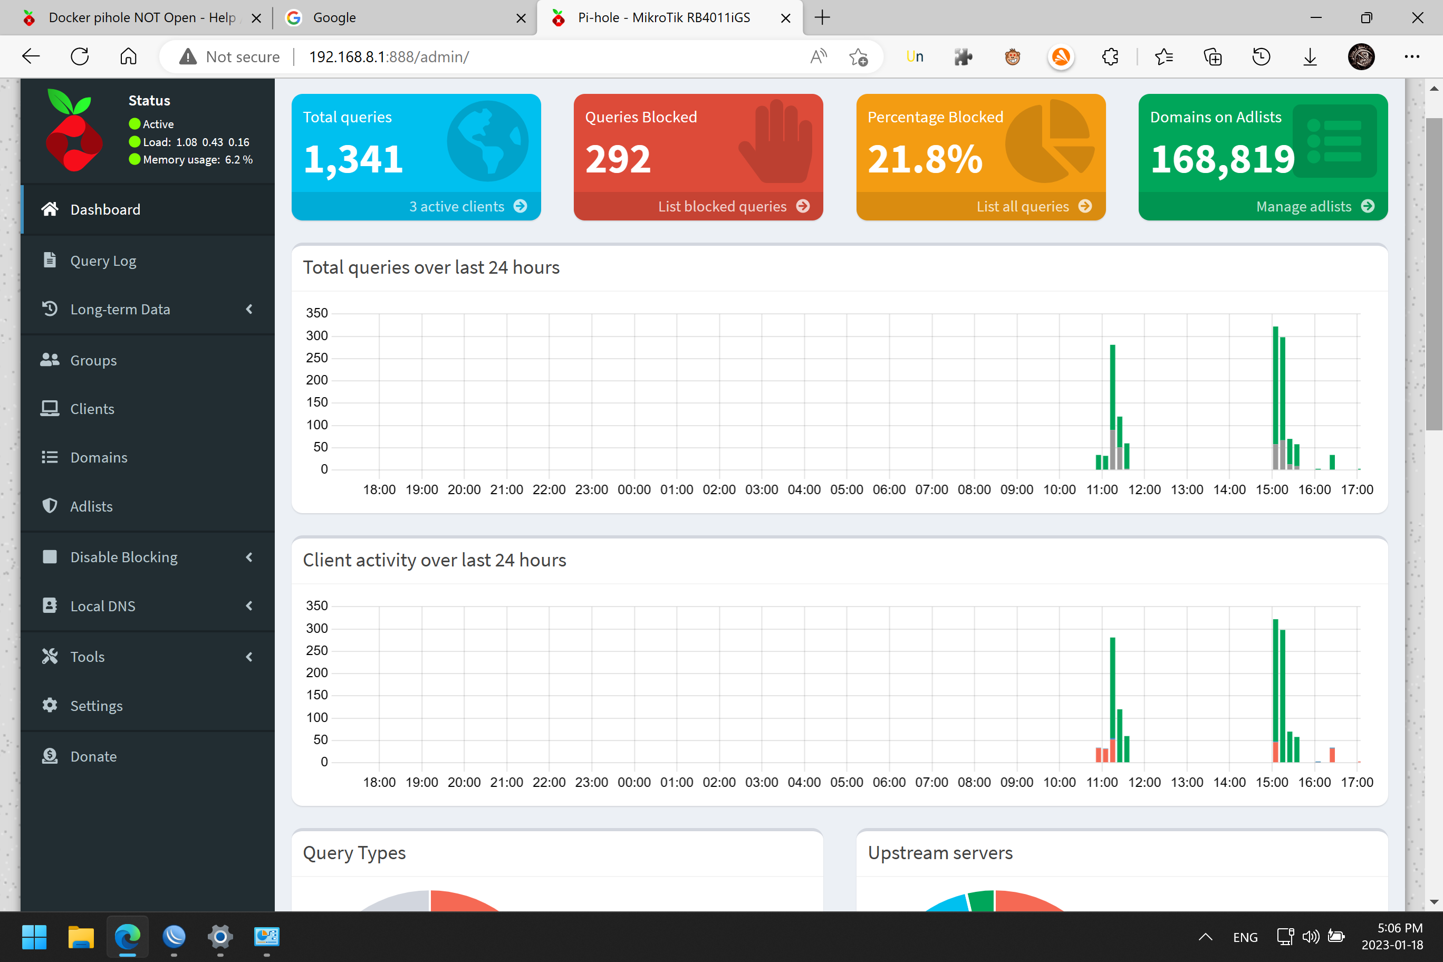Switch to the Docker pihole help tab
Viewport: 1443px width, 962px height.
click(x=141, y=18)
